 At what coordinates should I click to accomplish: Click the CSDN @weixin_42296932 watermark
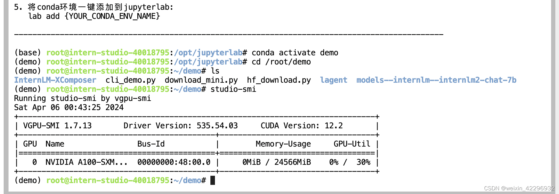click(x=519, y=188)
